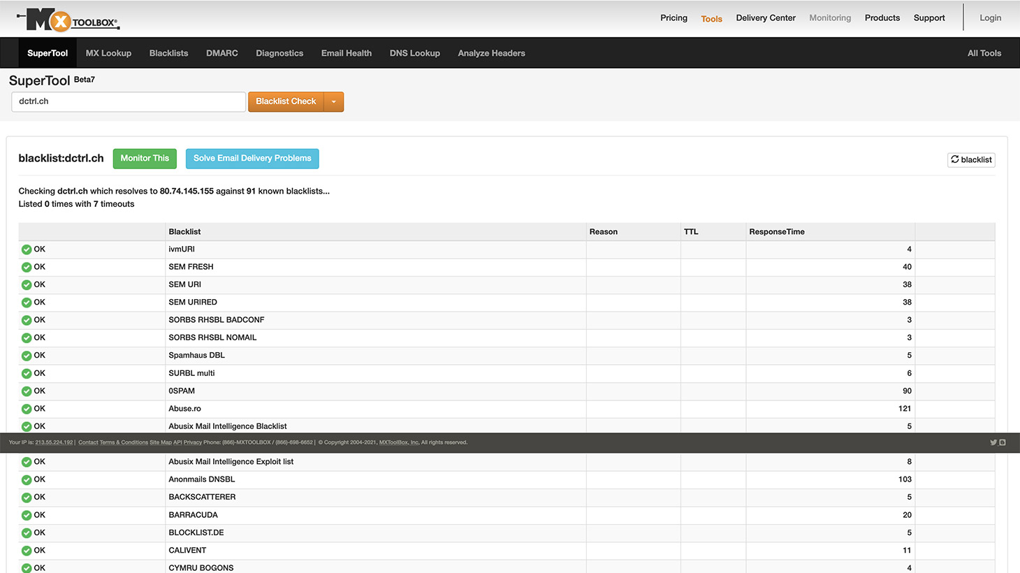Click Solve Email Delivery Problems button
Screen dimensions: 1020x573
[x=252, y=159]
